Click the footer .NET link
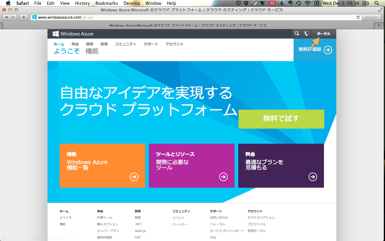This screenshot has height=241, width=385. pos(138,224)
